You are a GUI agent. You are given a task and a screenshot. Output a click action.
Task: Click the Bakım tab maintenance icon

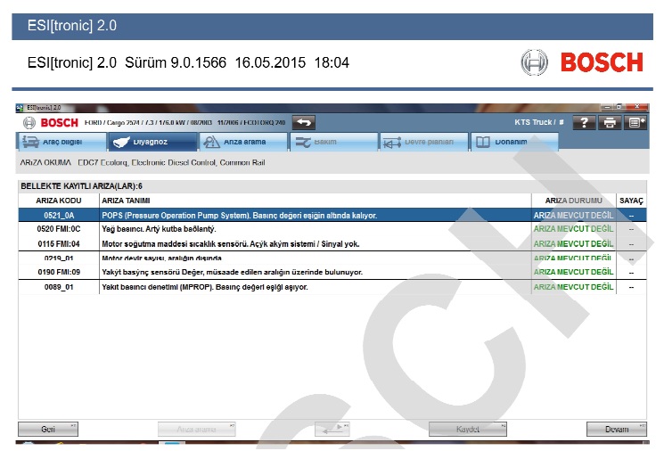click(303, 143)
